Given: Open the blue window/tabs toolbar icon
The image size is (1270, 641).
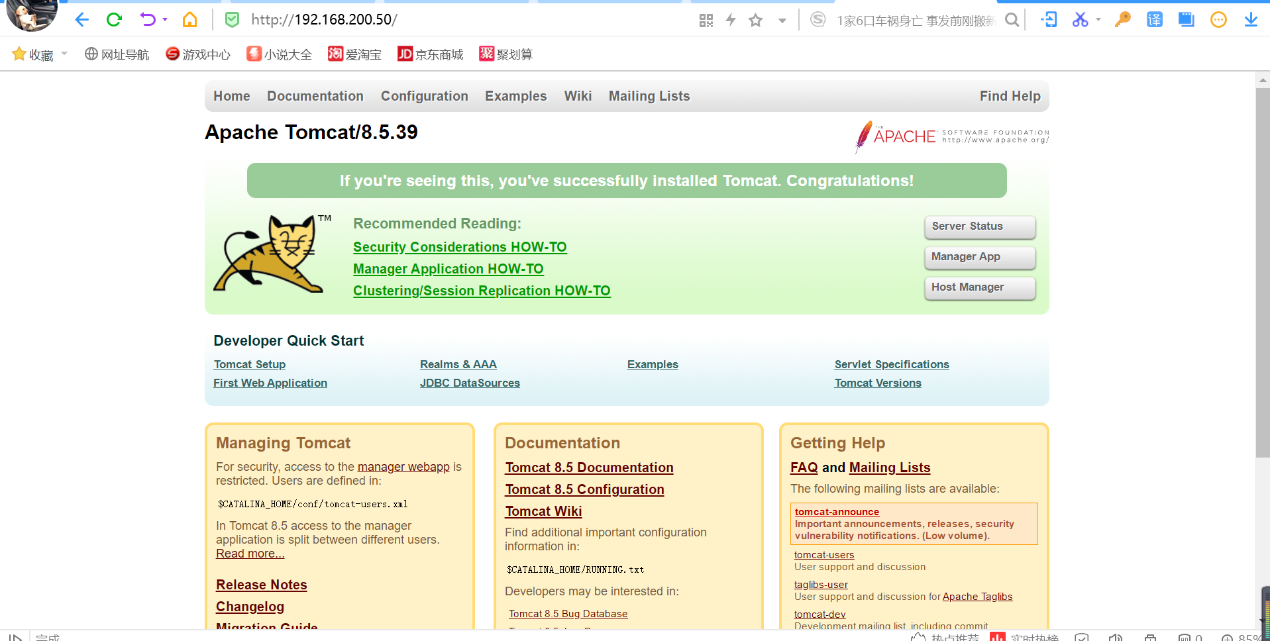Looking at the screenshot, I should coord(1187,20).
